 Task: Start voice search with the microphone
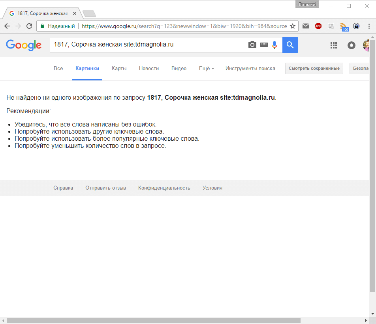(274, 45)
